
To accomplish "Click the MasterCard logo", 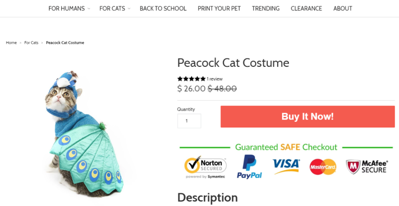I will (x=323, y=167).
